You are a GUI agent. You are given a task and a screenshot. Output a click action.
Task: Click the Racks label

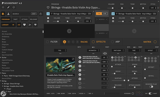[84, 42]
